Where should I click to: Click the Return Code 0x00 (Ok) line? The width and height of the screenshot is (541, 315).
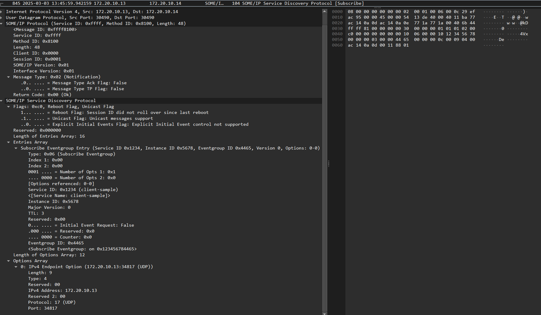42,95
